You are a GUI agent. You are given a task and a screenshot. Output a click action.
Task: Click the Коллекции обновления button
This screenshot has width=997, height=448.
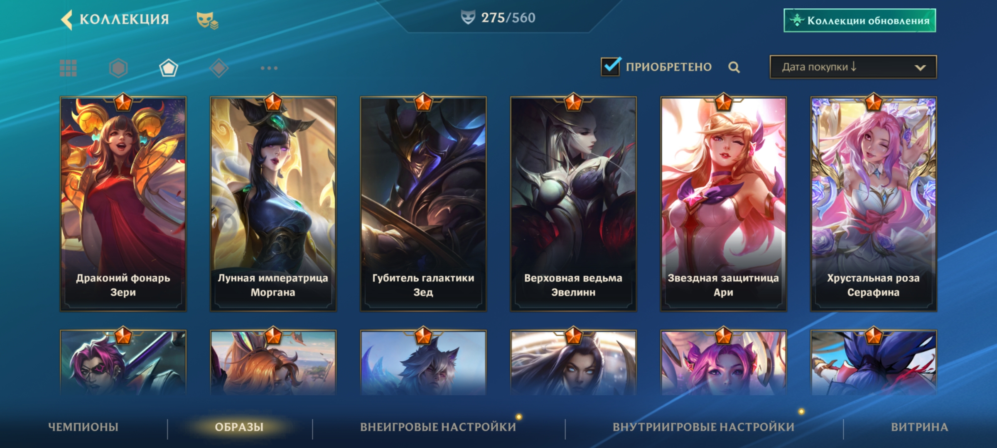coord(860,20)
